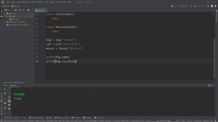Open run configuration wrench icon
This screenshot has height=122, width=218.
(5, 94)
